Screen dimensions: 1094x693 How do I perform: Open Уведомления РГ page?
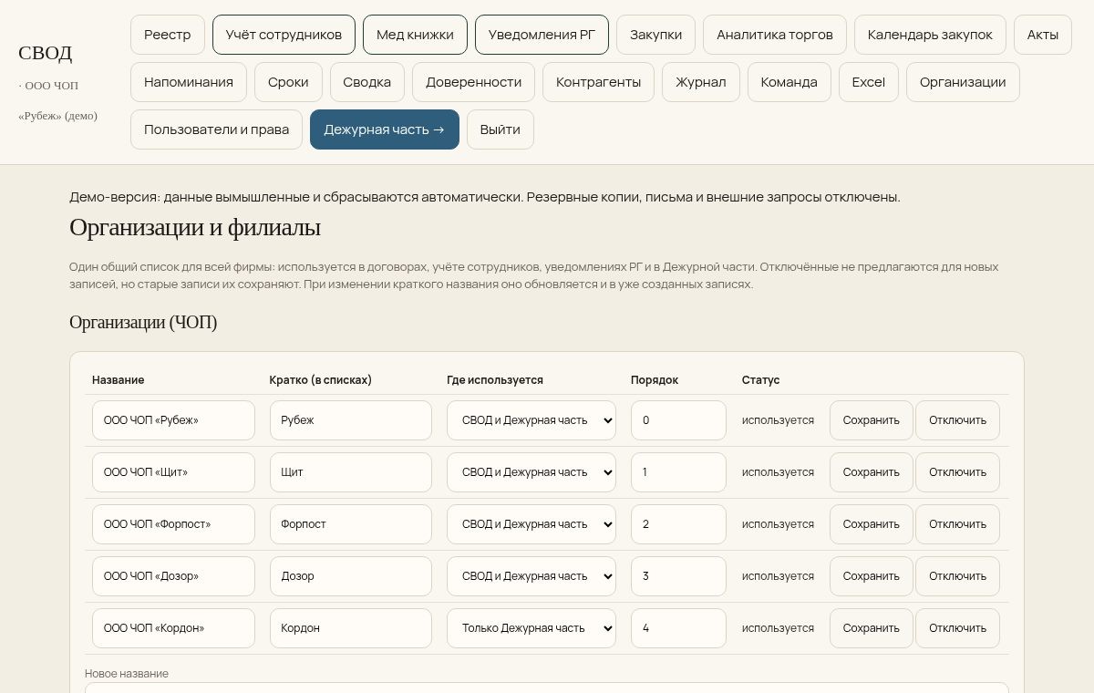(542, 35)
